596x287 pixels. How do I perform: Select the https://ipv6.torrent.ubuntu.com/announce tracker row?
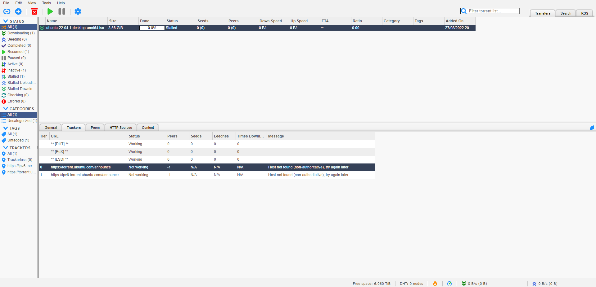click(207, 175)
